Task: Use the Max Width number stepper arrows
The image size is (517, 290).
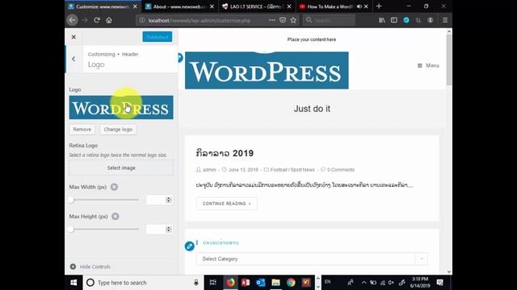Action: point(169,200)
